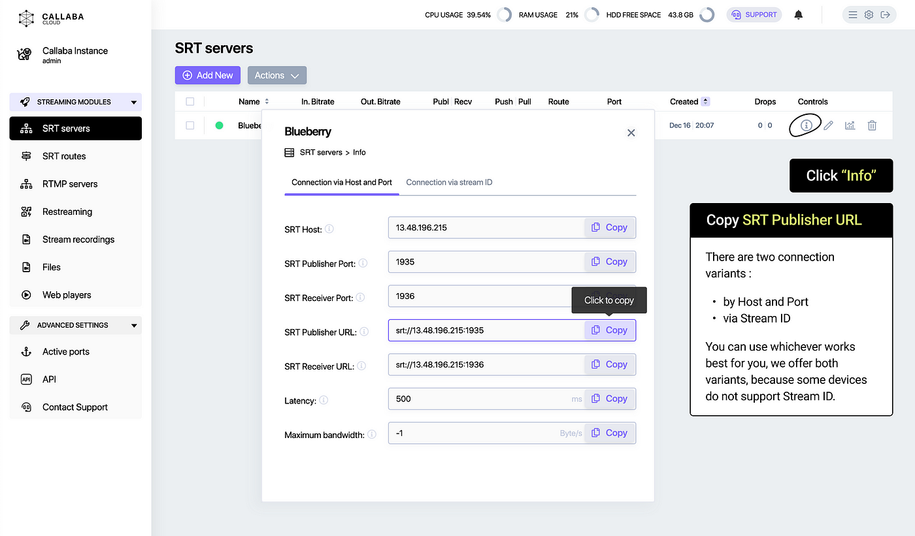The height and width of the screenshot is (536, 915).
Task: Click the Callaba Instance admin avatar icon
Action: pyautogui.click(x=25, y=55)
